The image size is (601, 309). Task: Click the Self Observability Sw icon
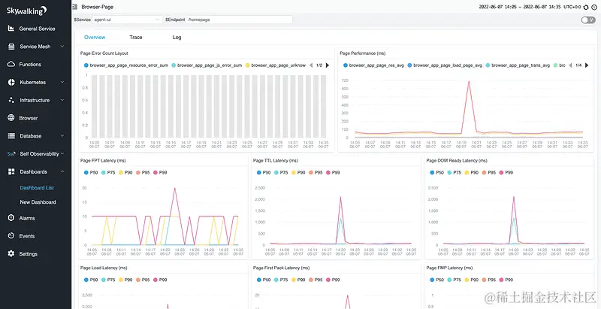pos(11,153)
